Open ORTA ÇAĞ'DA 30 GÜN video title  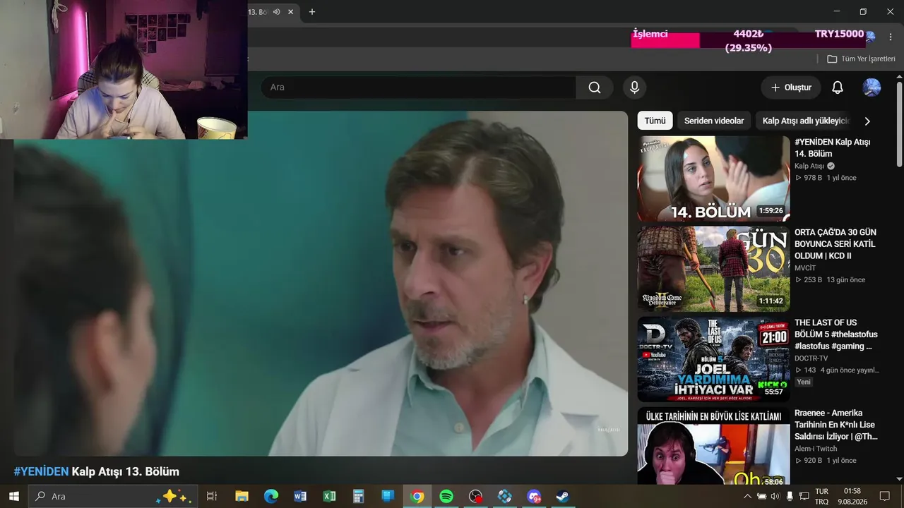[835, 244]
